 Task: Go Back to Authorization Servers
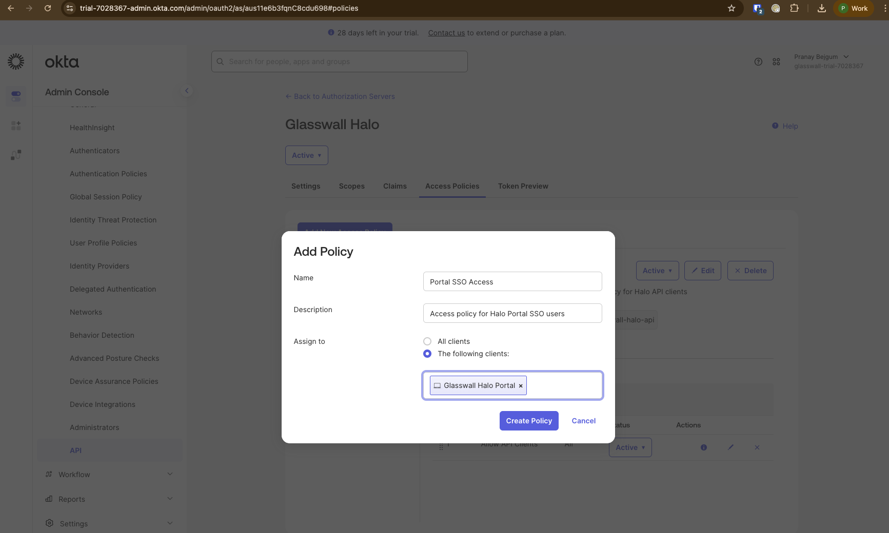click(x=340, y=96)
